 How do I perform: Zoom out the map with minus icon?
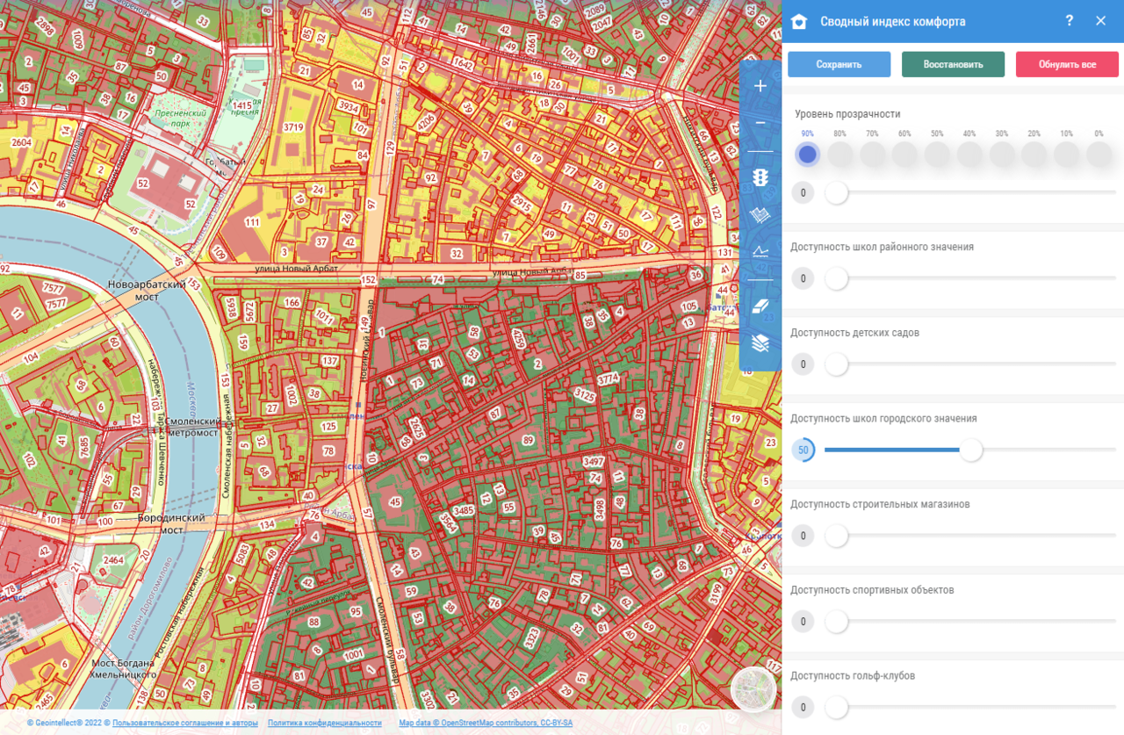click(x=760, y=124)
